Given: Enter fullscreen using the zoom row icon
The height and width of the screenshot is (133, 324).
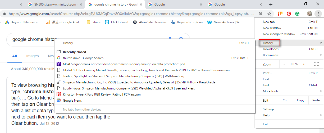Looking at the screenshot, I should click(x=316, y=64).
